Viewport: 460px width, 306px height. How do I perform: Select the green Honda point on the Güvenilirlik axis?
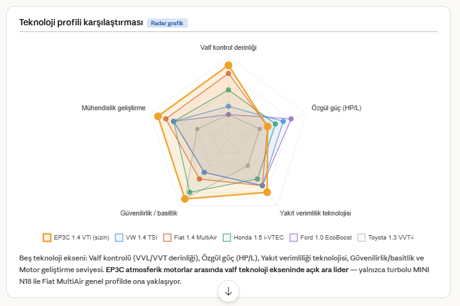(190, 192)
